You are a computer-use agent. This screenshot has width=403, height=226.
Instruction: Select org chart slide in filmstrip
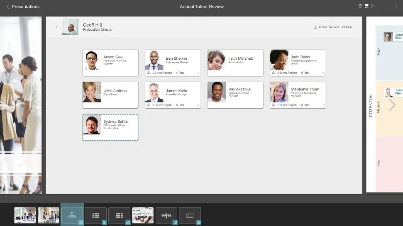(72, 215)
